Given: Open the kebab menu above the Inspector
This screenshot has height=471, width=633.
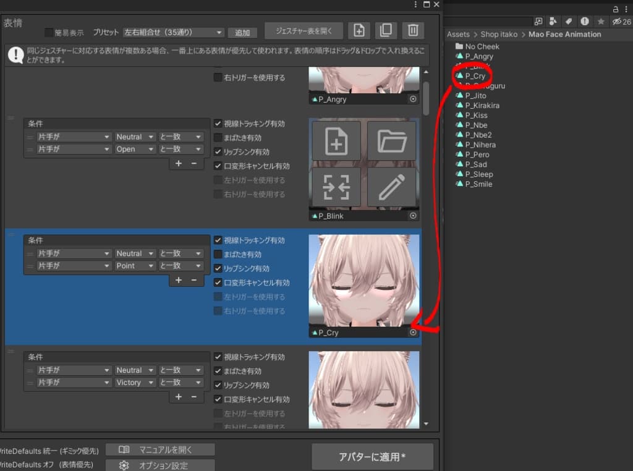Looking at the screenshot, I should (626, 9).
